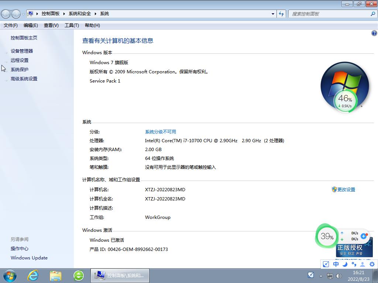Viewport: 378px width, 283px height.
Task: Click the refresh button next to address bar
Action: point(281,14)
